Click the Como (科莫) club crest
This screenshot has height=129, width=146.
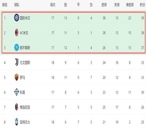[17, 92]
